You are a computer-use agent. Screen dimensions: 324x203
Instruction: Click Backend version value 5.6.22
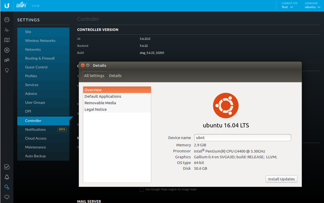(144, 46)
